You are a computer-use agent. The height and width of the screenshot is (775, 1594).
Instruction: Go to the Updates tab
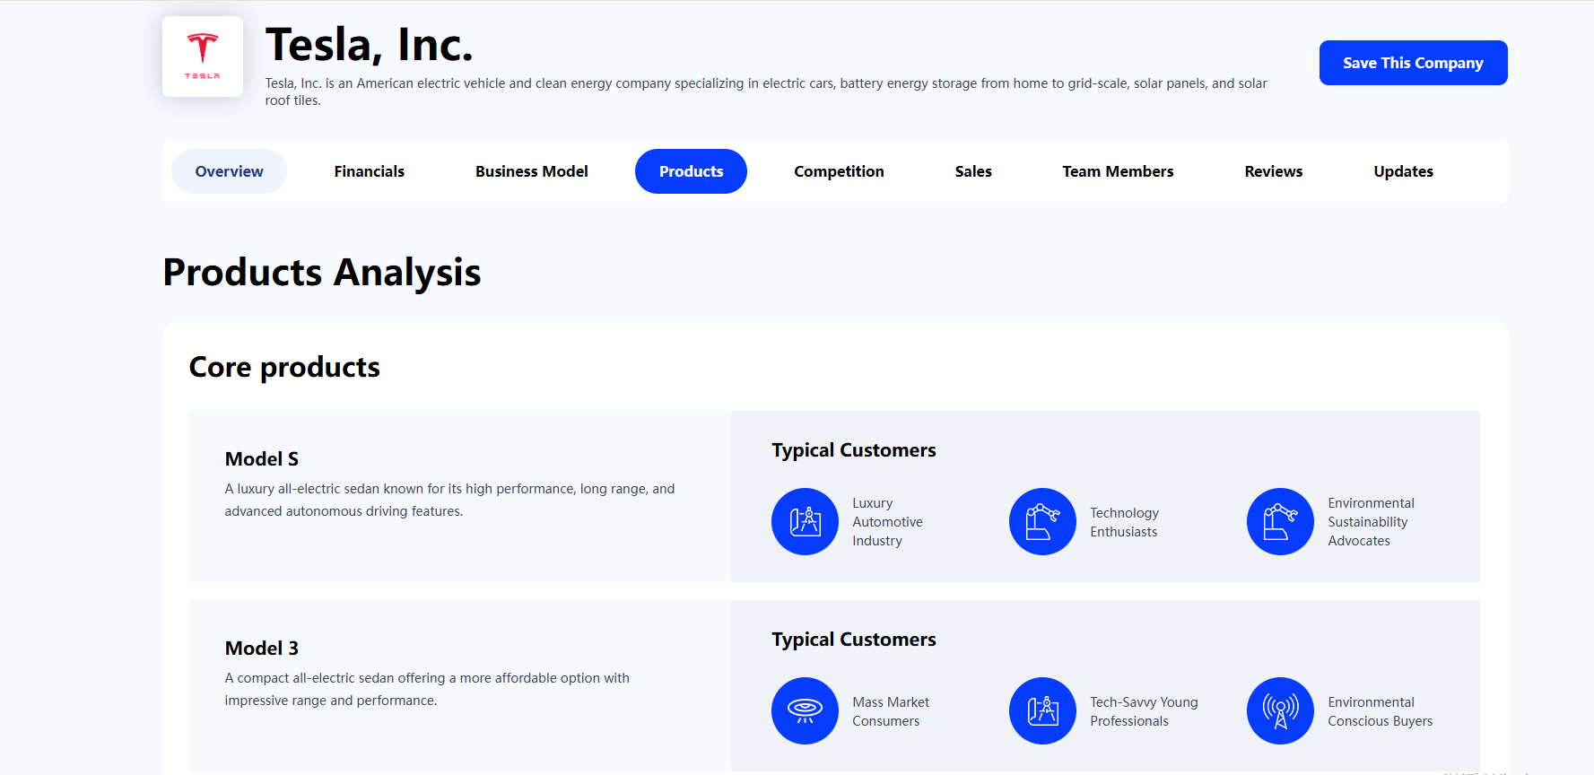point(1403,171)
